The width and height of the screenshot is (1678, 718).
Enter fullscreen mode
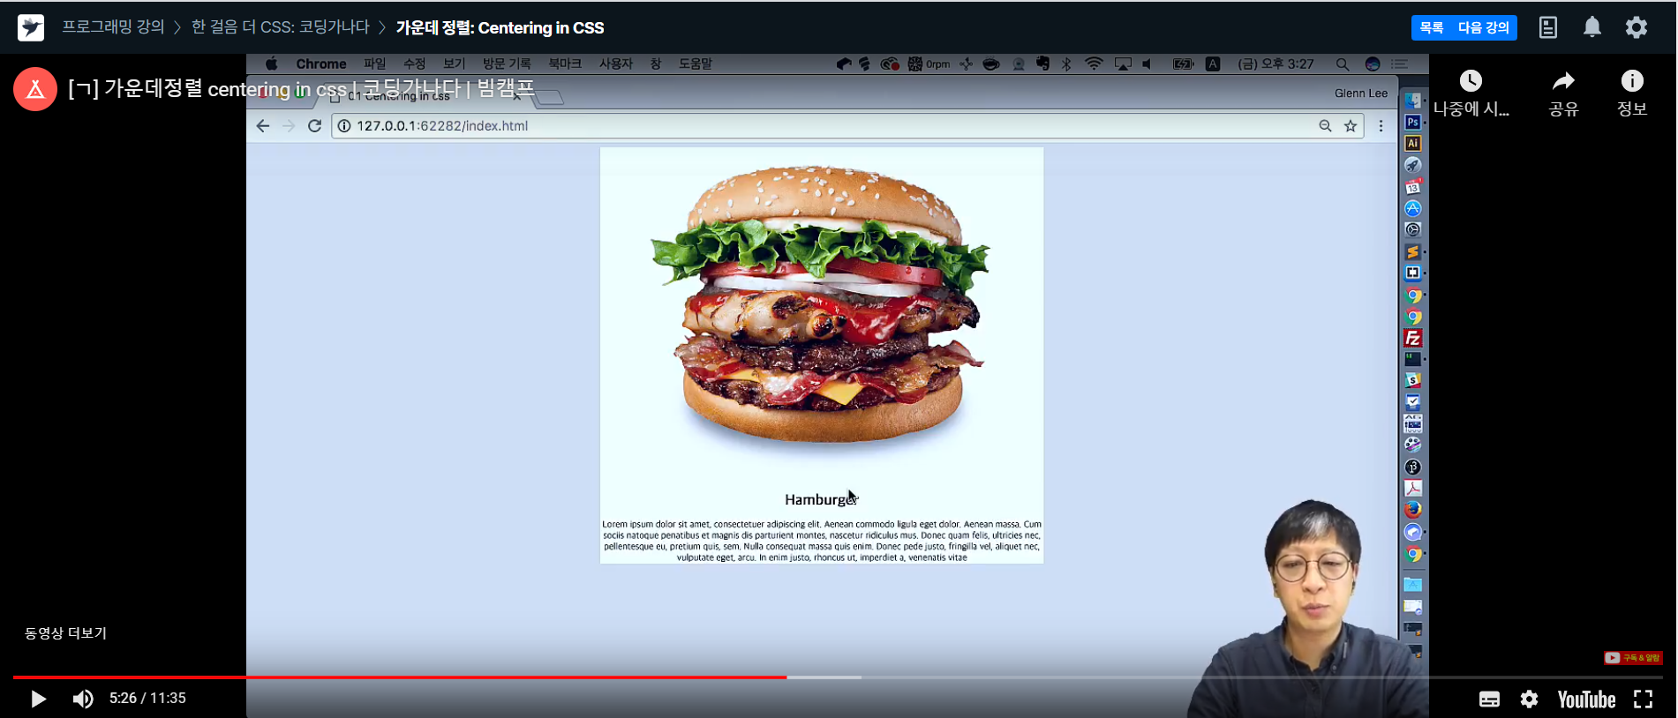[1643, 699]
